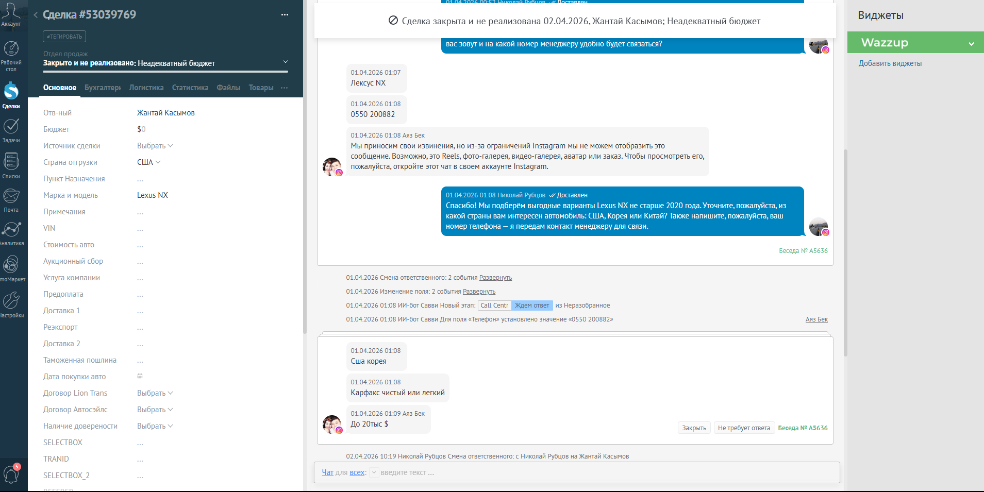Click the Аяз Бек avatar beside Instagram notice

[332, 167]
